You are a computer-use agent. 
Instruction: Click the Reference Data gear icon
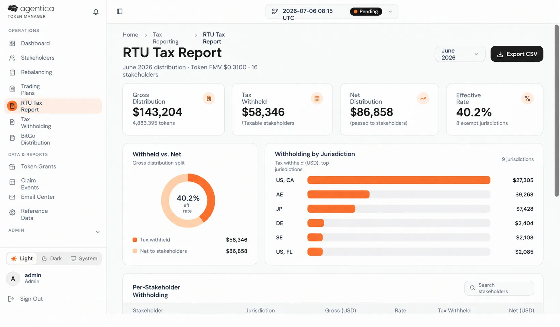pyautogui.click(x=12, y=212)
